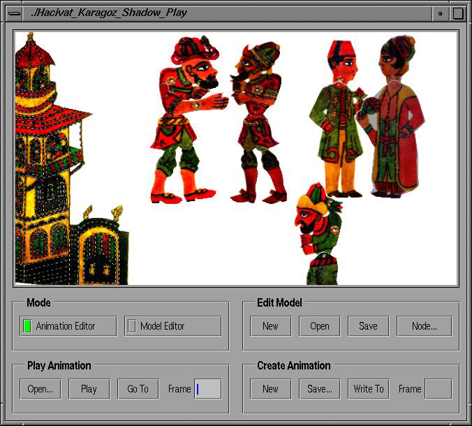Click Save... in the Create Animation group
The image size is (472, 426).
point(320,389)
